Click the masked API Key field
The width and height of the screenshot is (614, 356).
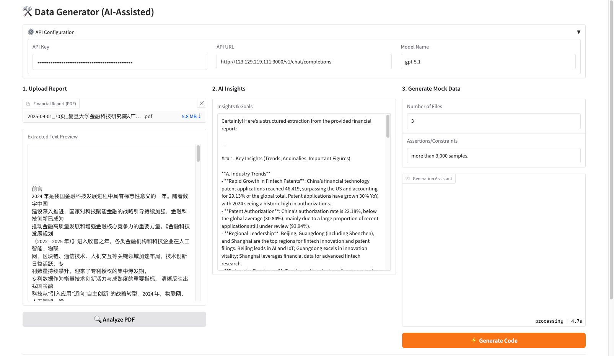click(x=120, y=62)
